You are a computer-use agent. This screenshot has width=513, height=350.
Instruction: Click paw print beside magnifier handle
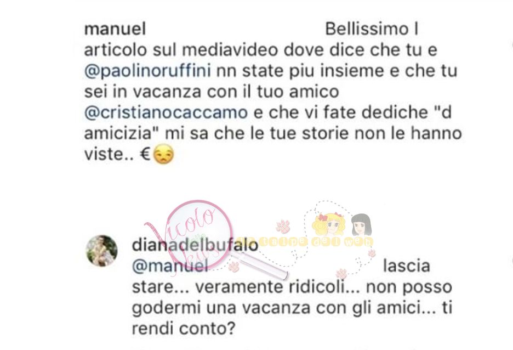(x=234, y=267)
